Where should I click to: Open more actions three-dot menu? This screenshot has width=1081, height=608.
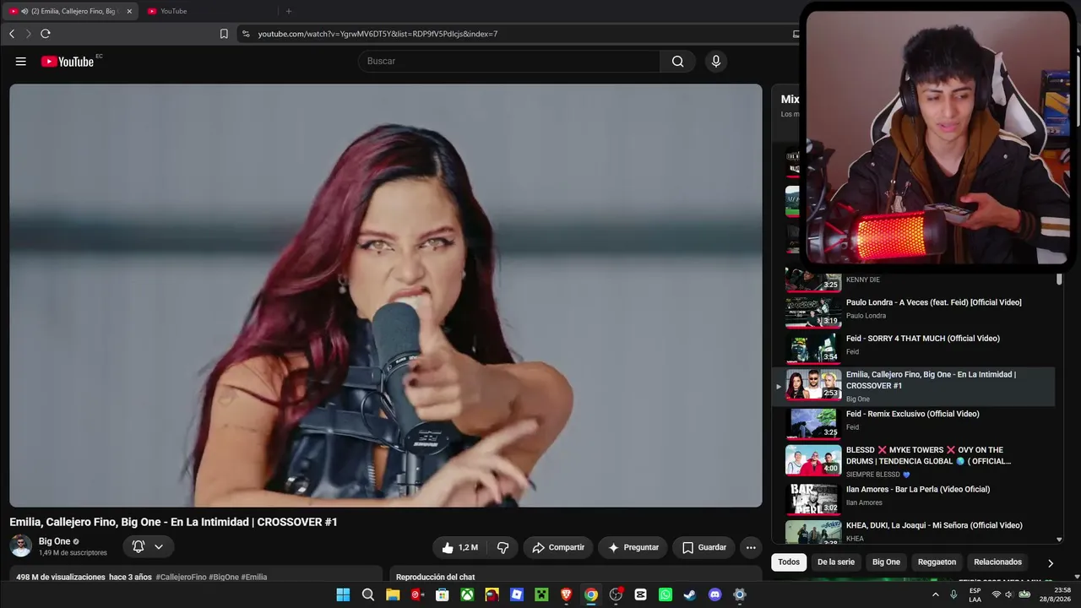click(x=751, y=547)
